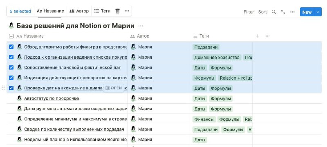
Task: Click the blue New button
Action: coord(307,12)
